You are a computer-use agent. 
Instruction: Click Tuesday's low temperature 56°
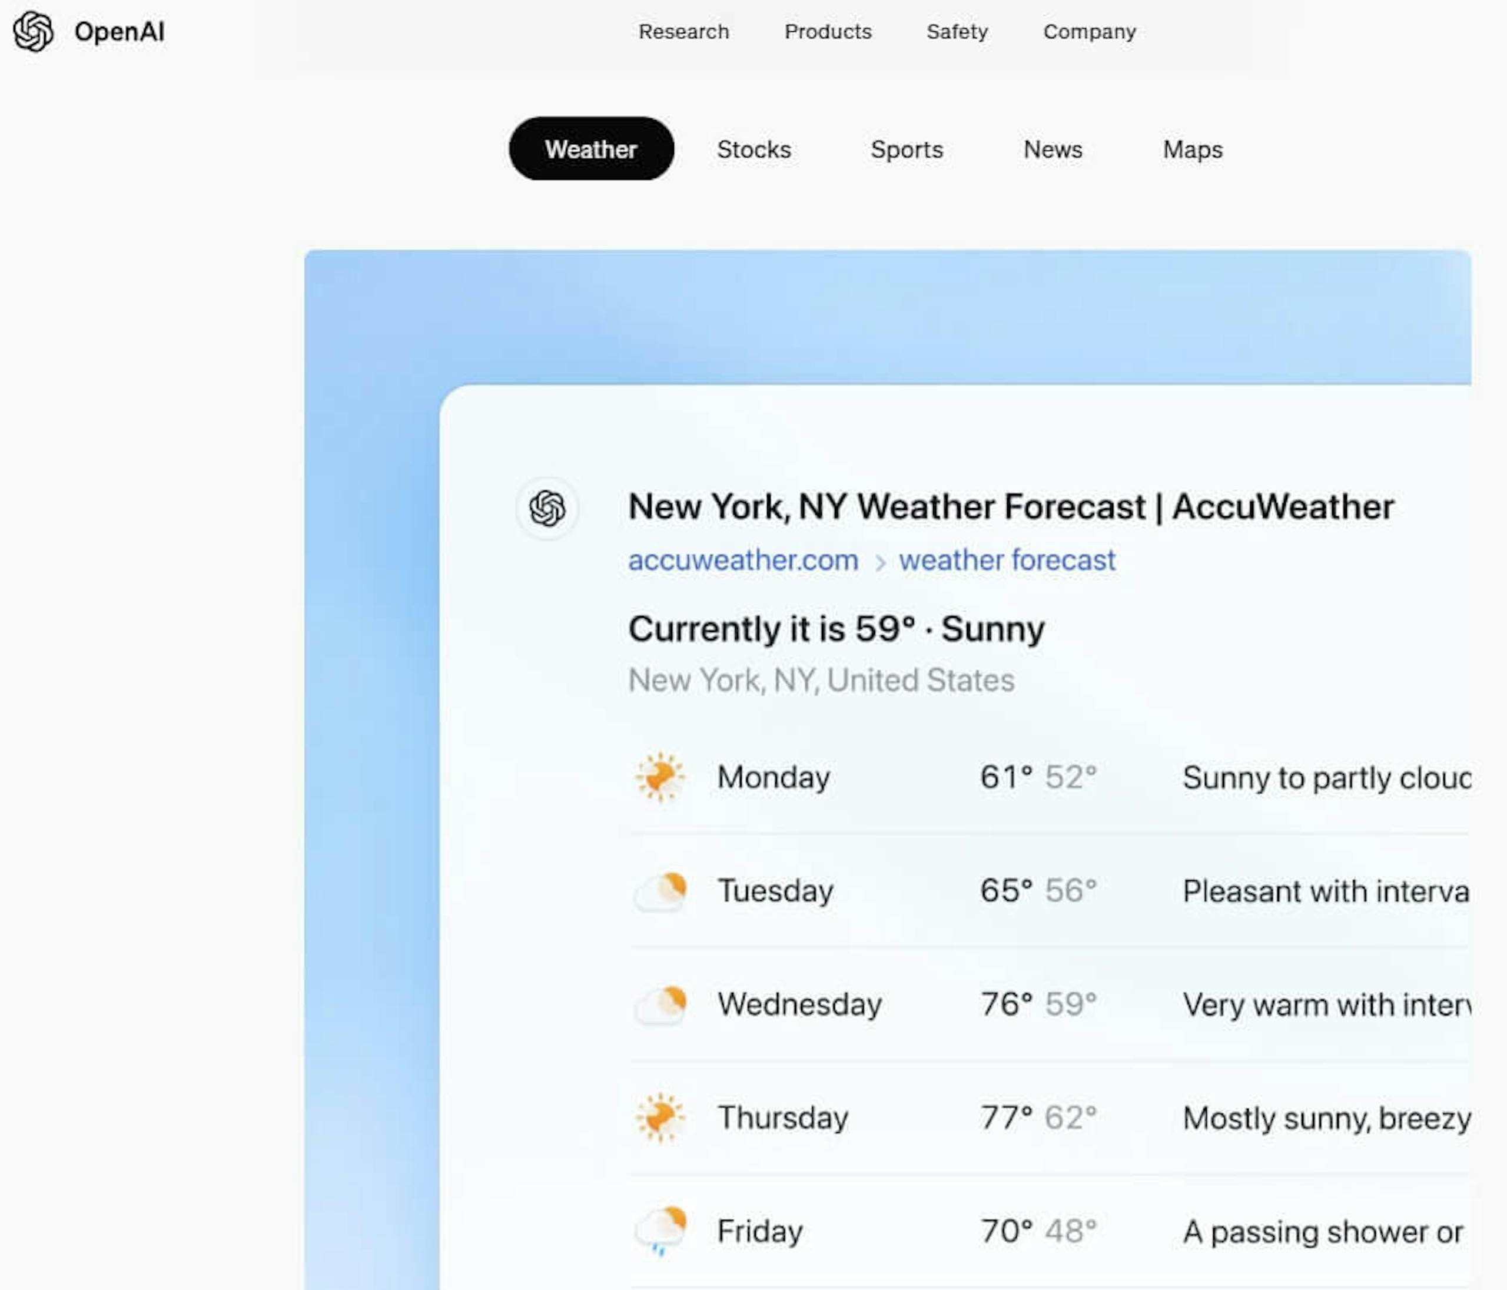[1071, 891]
